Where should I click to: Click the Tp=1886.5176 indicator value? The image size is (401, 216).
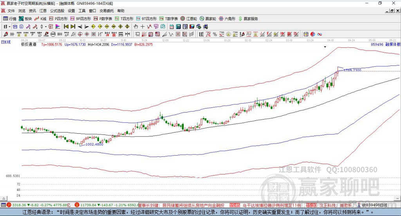coord(52,44)
